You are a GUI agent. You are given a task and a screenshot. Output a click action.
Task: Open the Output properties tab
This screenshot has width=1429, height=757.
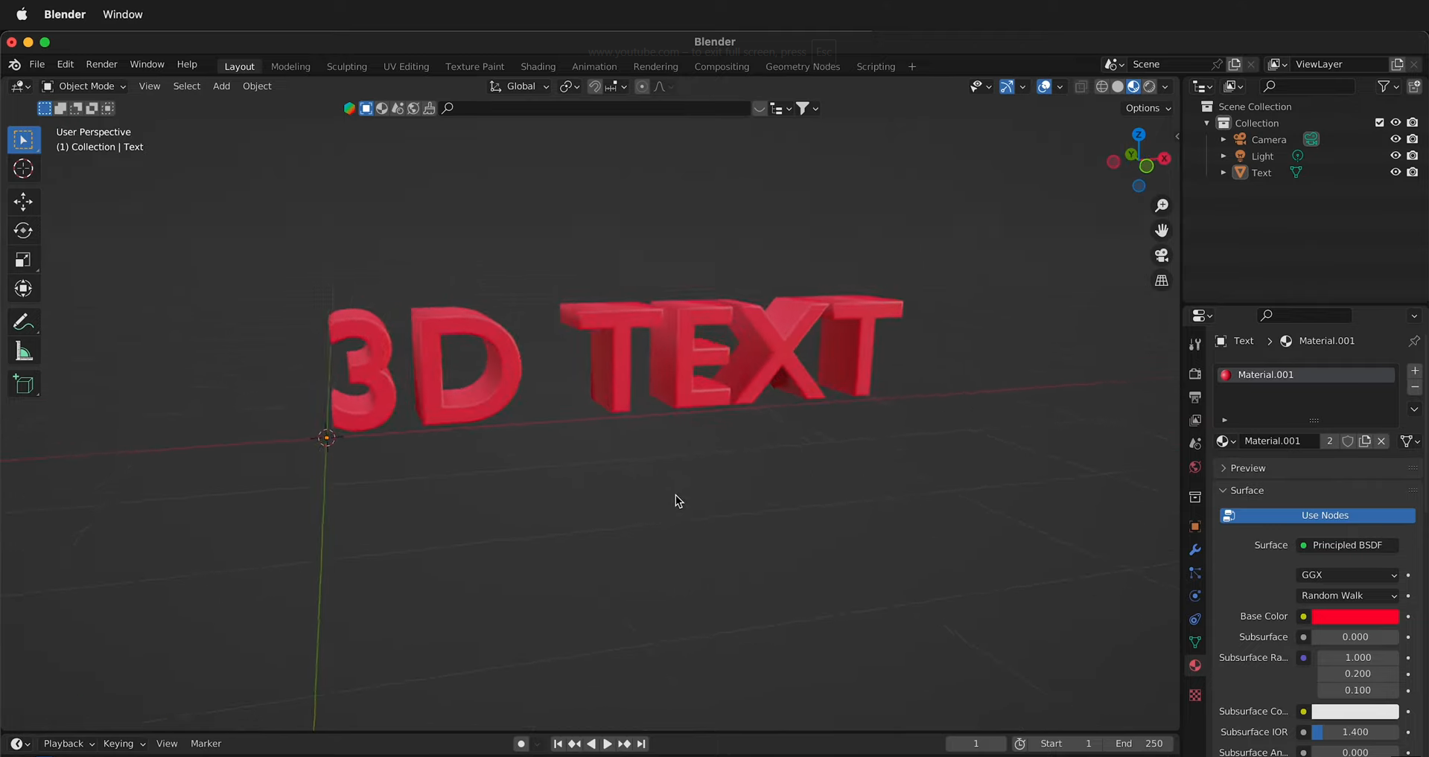[x=1195, y=397]
